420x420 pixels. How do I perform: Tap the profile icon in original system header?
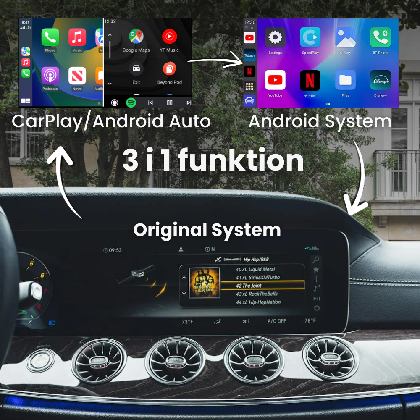pos(181,249)
